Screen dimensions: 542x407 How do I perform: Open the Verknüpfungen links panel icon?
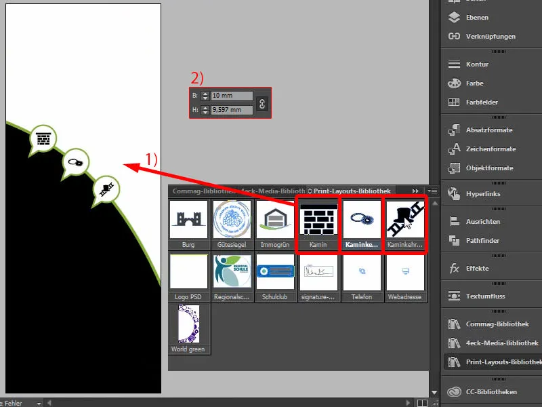pyautogui.click(x=454, y=37)
